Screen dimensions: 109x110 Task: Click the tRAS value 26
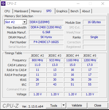point(37,80)
